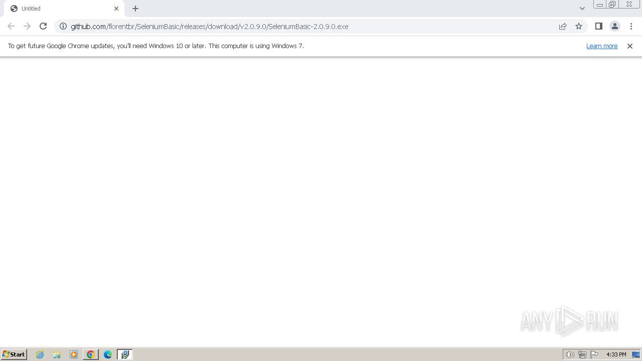
Task: Open Windows Explorer folder from taskbar
Action: coord(57,354)
